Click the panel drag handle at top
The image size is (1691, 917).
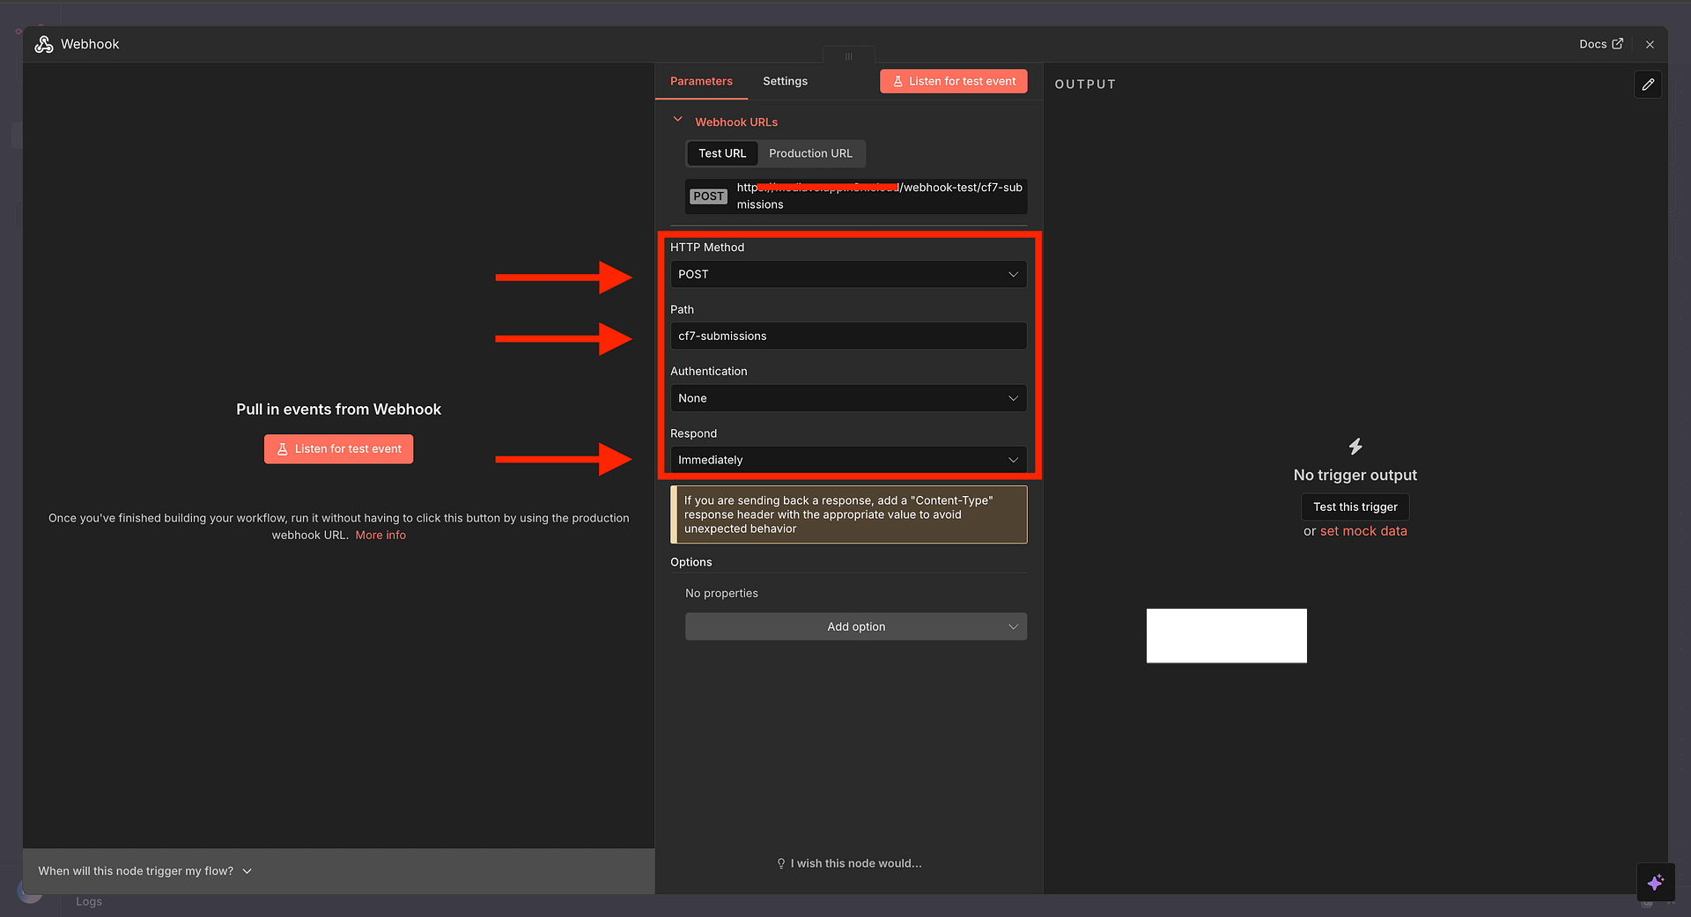[849, 56]
